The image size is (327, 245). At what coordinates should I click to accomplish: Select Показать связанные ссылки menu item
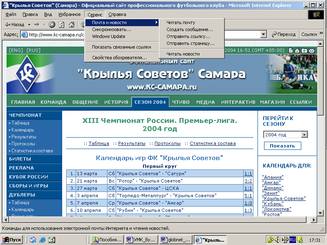click(x=122, y=47)
